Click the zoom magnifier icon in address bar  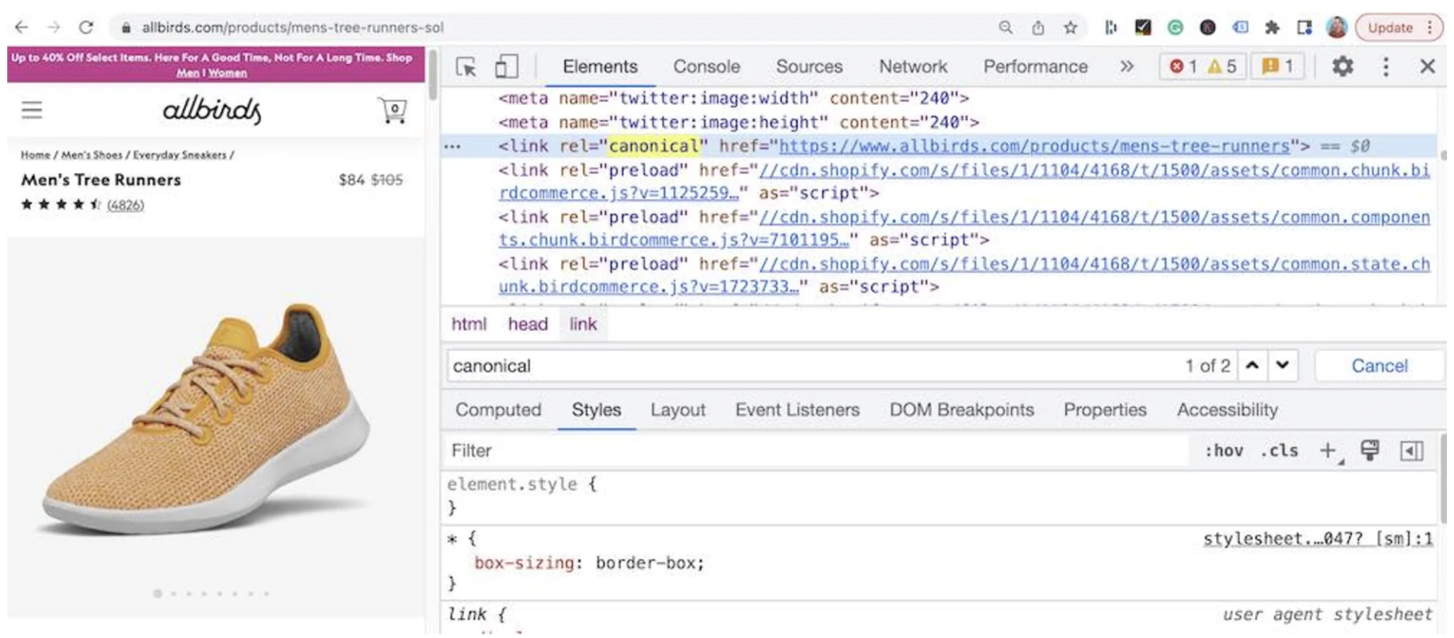[1005, 28]
